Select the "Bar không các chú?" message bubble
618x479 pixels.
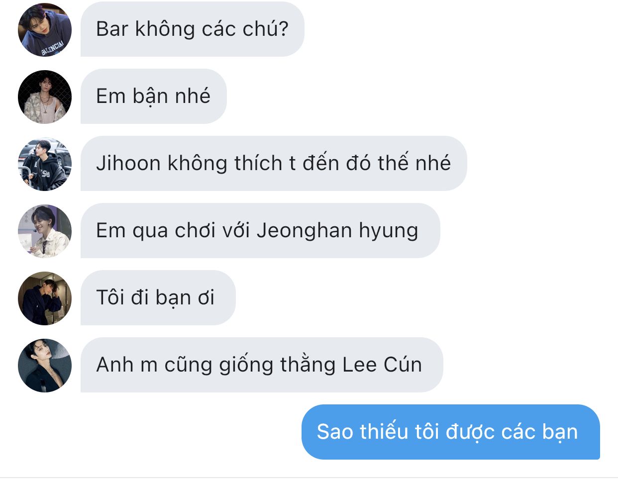[192, 29]
